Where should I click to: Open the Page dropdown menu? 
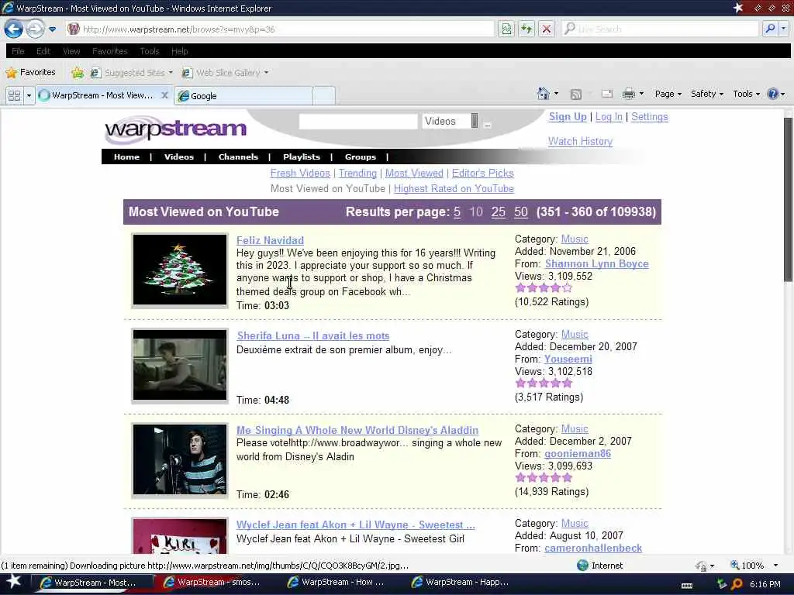tap(668, 94)
